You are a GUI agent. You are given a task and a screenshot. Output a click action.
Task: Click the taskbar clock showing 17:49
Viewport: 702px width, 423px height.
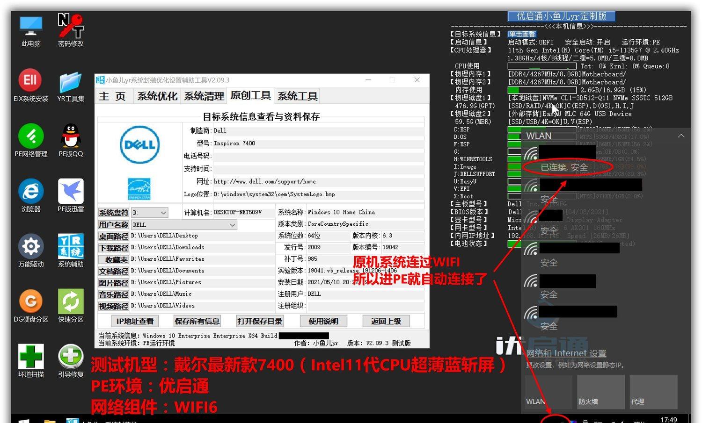point(669,419)
